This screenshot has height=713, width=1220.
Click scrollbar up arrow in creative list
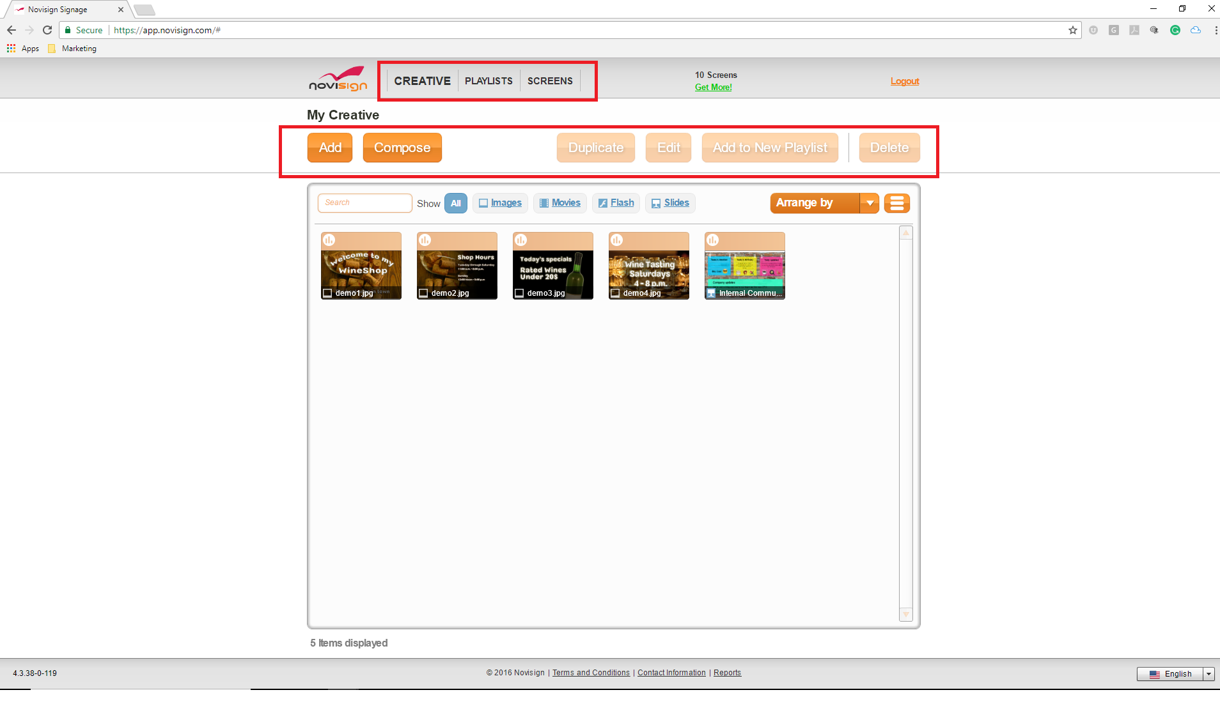tap(905, 233)
